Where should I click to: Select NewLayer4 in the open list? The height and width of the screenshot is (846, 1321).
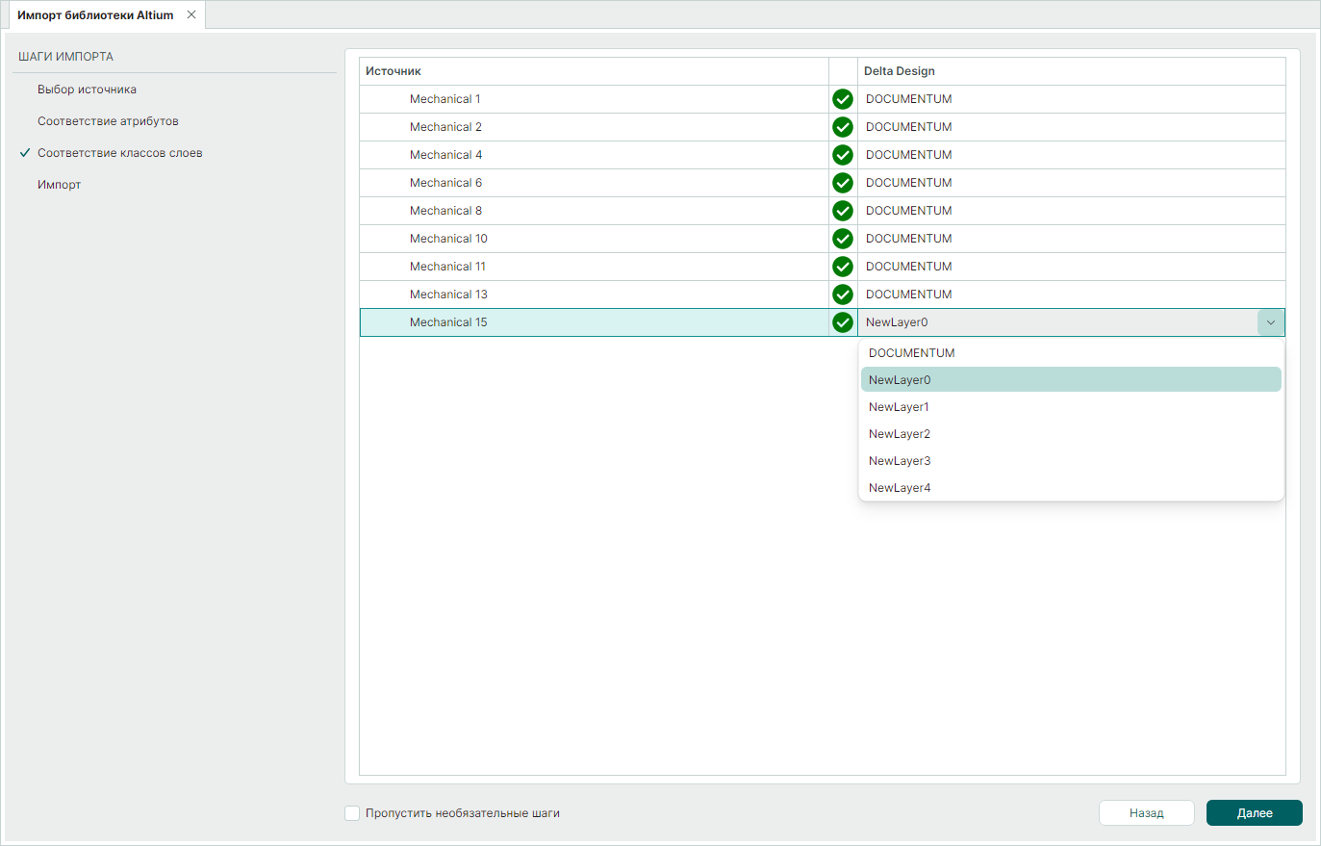pyautogui.click(x=900, y=488)
